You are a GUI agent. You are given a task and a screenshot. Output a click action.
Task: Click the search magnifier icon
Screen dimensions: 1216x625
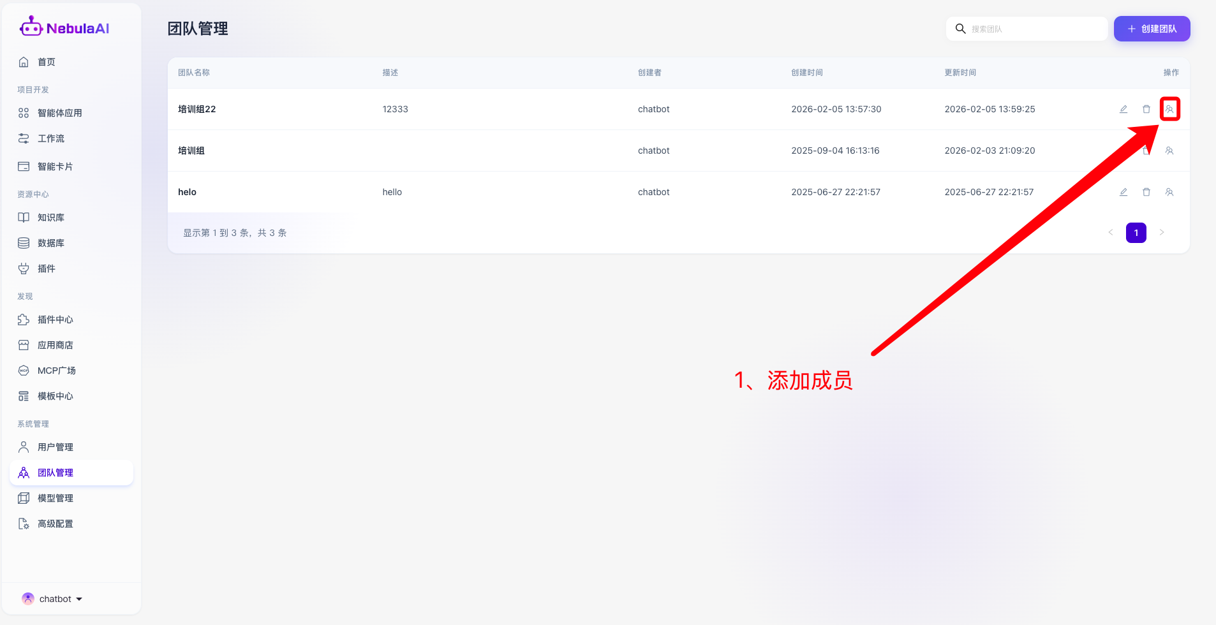coord(960,29)
